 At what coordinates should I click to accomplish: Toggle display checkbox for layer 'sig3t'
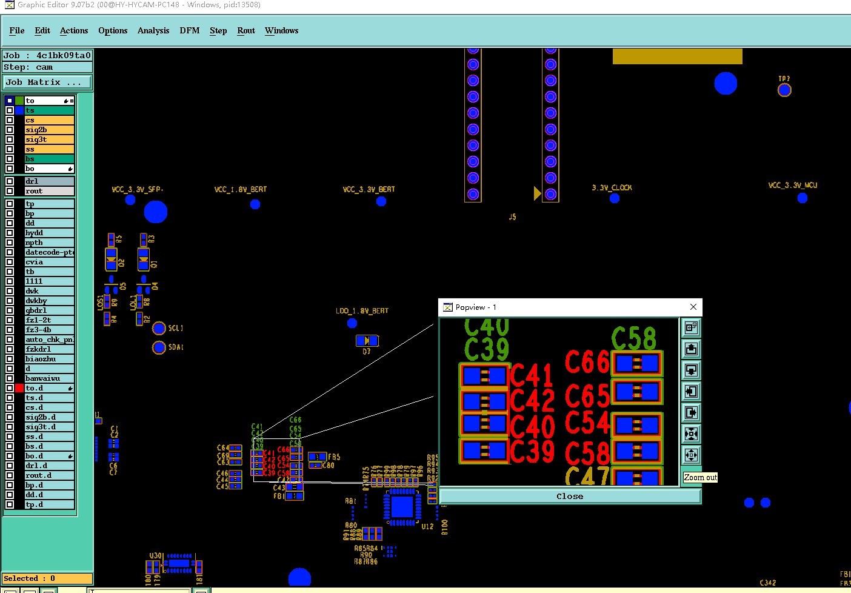pyautogui.click(x=10, y=139)
